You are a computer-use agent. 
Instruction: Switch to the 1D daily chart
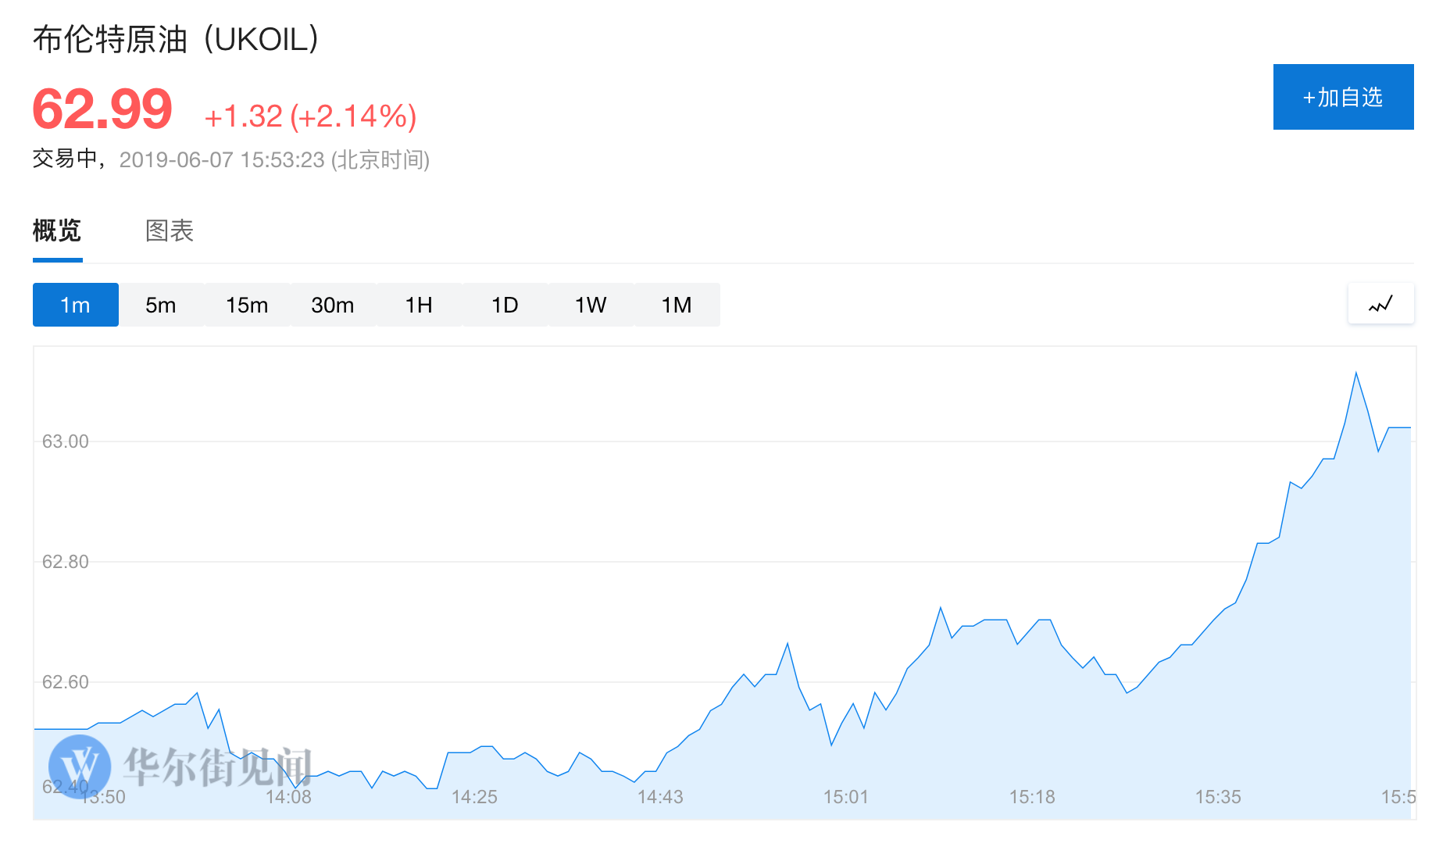pyautogui.click(x=505, y=305)
